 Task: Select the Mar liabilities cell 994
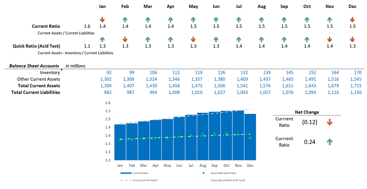(x=153, y=92)
